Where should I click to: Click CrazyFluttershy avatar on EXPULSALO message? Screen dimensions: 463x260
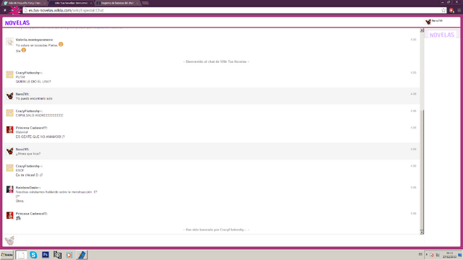tap(9, 113)
